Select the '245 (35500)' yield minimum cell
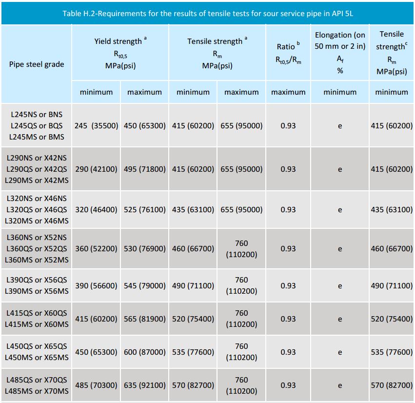Image resolution: width=415 pixels, height=403 pixels. click(x=96, y=125)
